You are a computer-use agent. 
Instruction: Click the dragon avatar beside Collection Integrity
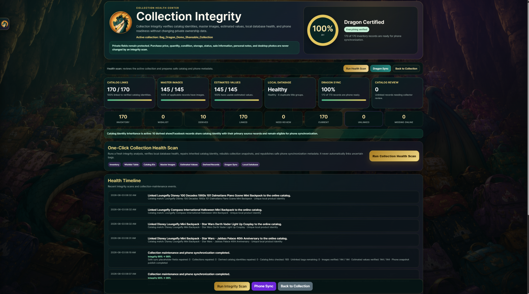[121, 22]
